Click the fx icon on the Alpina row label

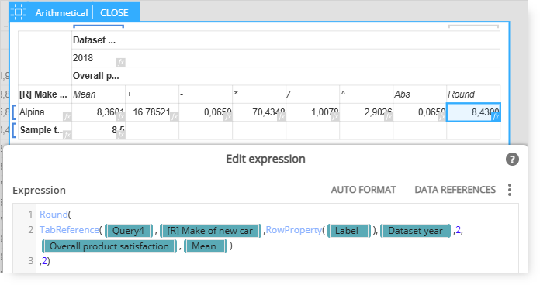(x=67, y=117)
